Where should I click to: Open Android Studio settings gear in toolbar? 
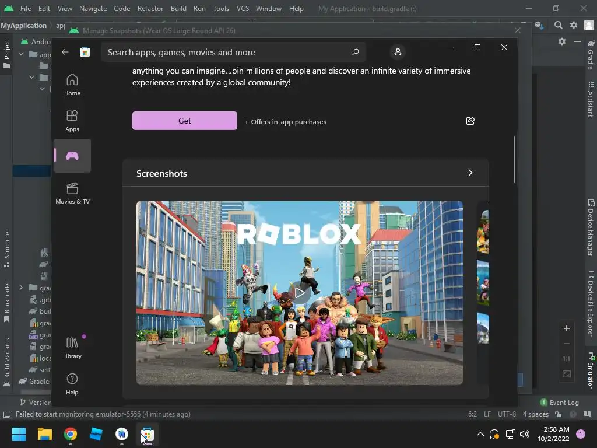[x=574, y=25]
